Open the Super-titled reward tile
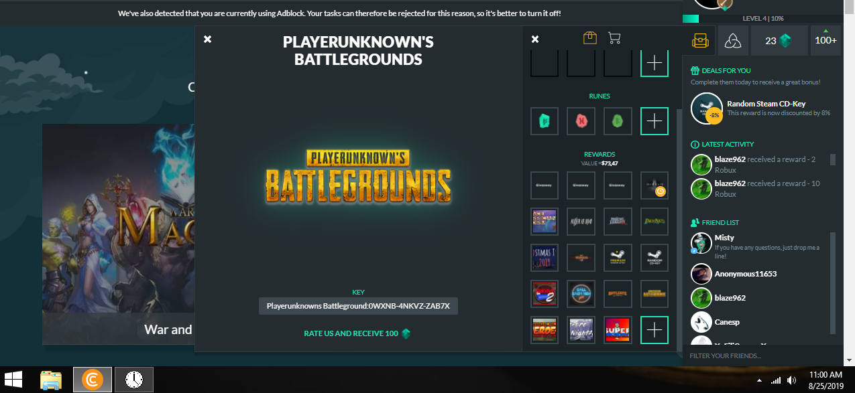 (x=618, y=329)
